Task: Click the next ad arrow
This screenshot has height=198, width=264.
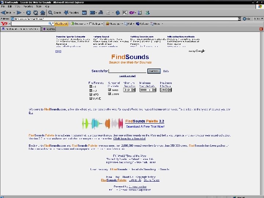Action: (60, 52)
